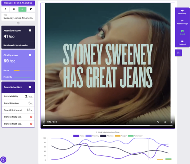Toggle "american" series in chart legend
The height and width of the screenshot is (164, 190).
pos(135,136)
